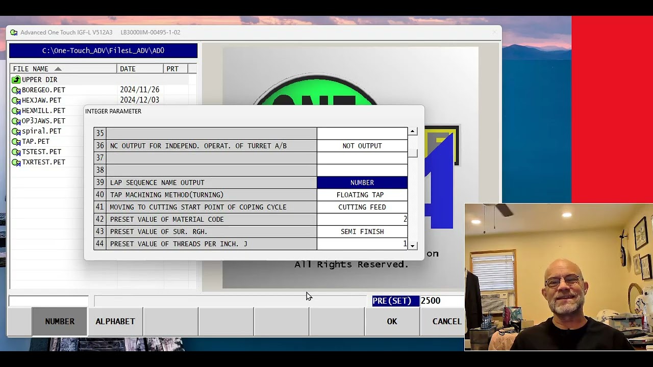Click empty value cell of row 37
The width and height of the screenshot is (653, 367).
[x=362, y=158]
